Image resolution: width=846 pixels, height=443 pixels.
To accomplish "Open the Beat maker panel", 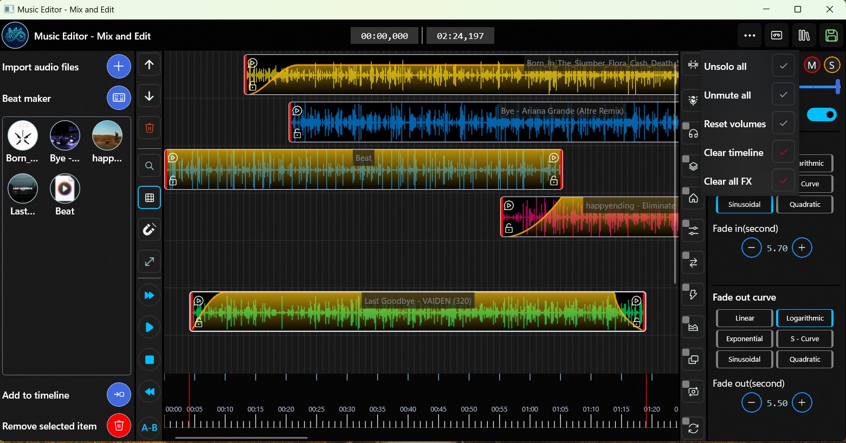I will click(119, 98).
